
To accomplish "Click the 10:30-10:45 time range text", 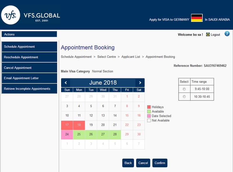I will click(x=202, y=97).
